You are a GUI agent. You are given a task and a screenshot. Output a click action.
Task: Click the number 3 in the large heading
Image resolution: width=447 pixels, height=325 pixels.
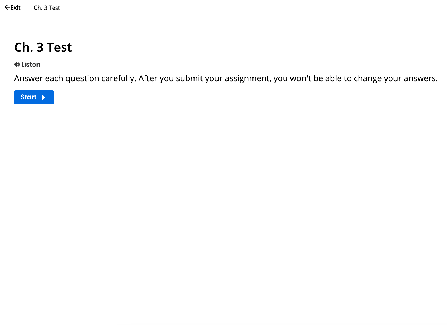point(40,48)
